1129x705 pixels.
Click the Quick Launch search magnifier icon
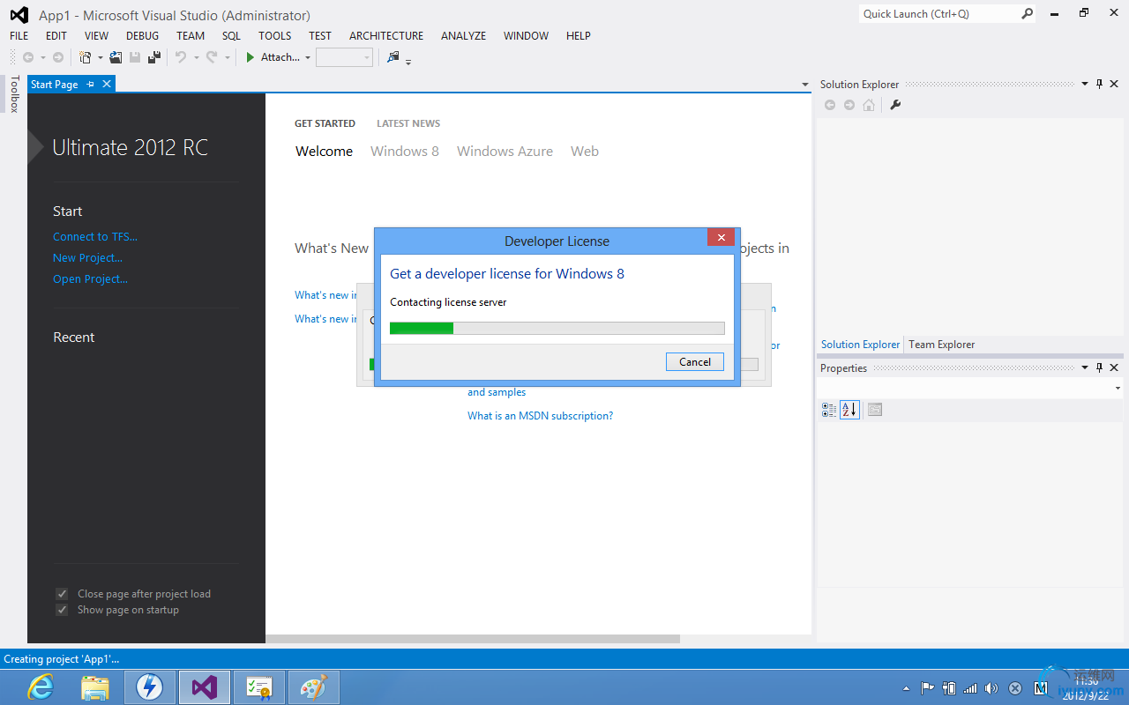point(1028,14)
